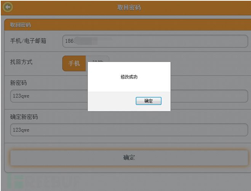
Task: Click the FREEBUF watermark logo
Action: coord(46,181)
